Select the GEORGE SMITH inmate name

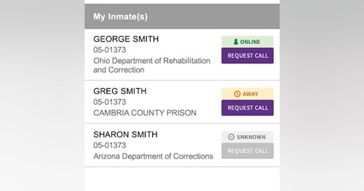point(126,39)
